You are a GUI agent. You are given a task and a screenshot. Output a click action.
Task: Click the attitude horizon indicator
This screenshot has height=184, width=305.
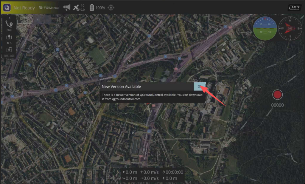click(265, 28)
